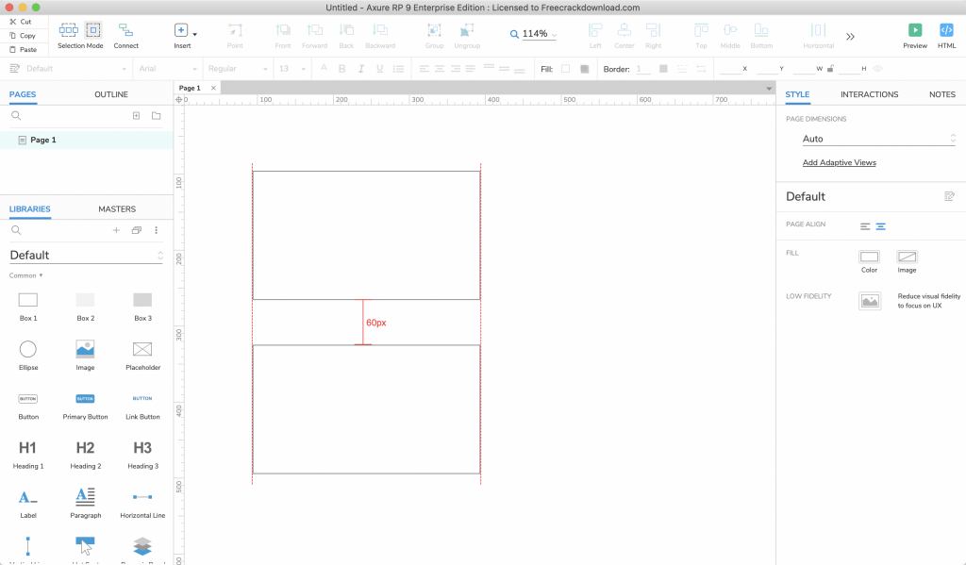
Task: Click the add page icon
Action: click(136, 116)
